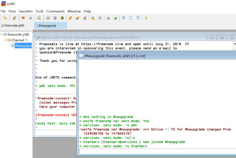The width and height of the screenshot is (236, 158).
Task: Open the Favorites menu
Action: (x=26, y=11)
